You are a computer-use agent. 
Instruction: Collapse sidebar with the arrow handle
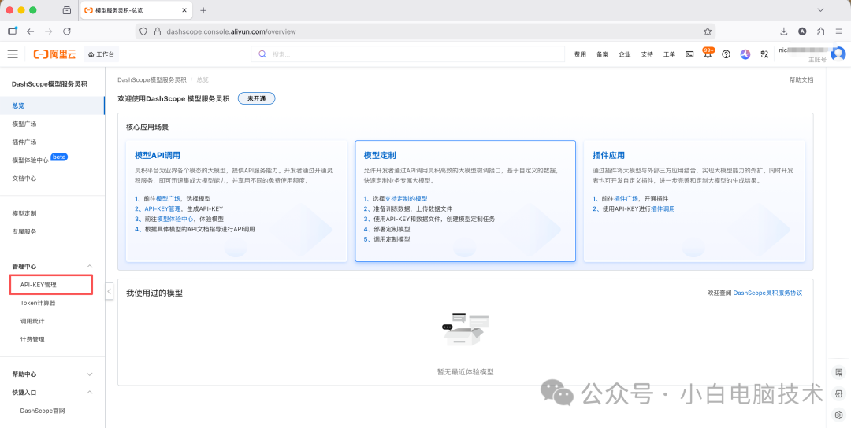pos(109,291)
